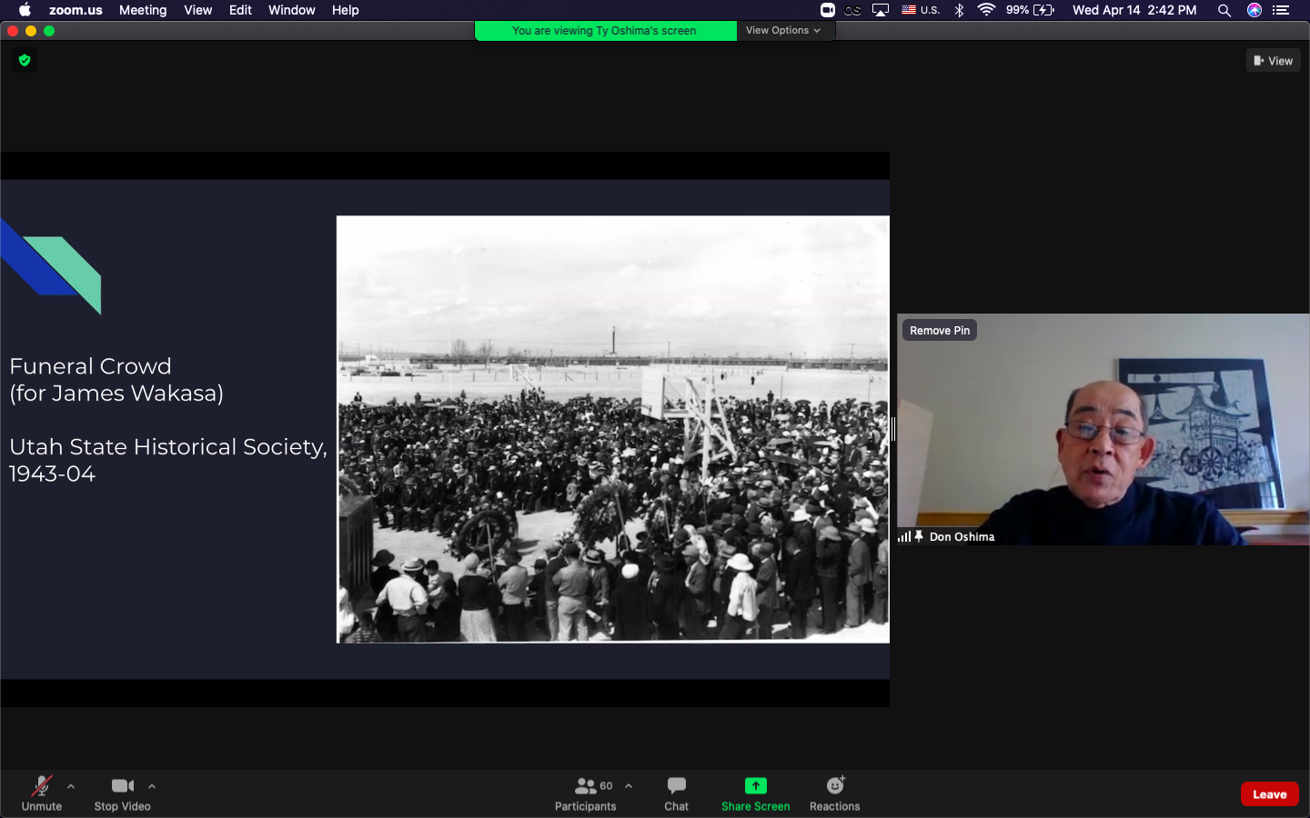The width and height of the screenshot is (1310, 818).
Task: Stop Video camera toggle
Action: click(x=122, y=793)
